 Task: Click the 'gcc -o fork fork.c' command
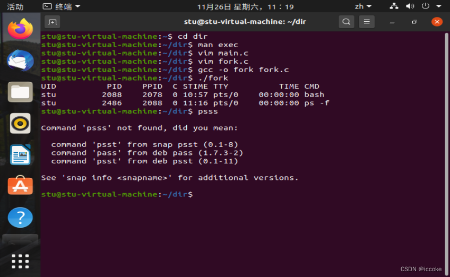[x=244, y=70]
